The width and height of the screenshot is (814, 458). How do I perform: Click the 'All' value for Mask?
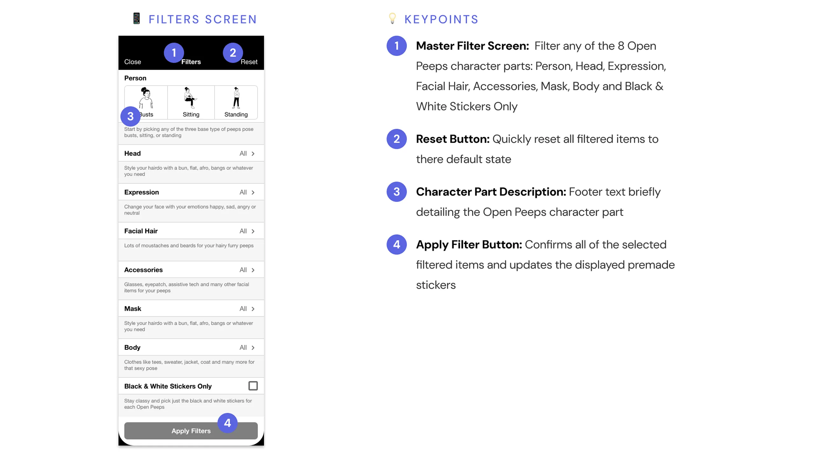coord(243,309)
